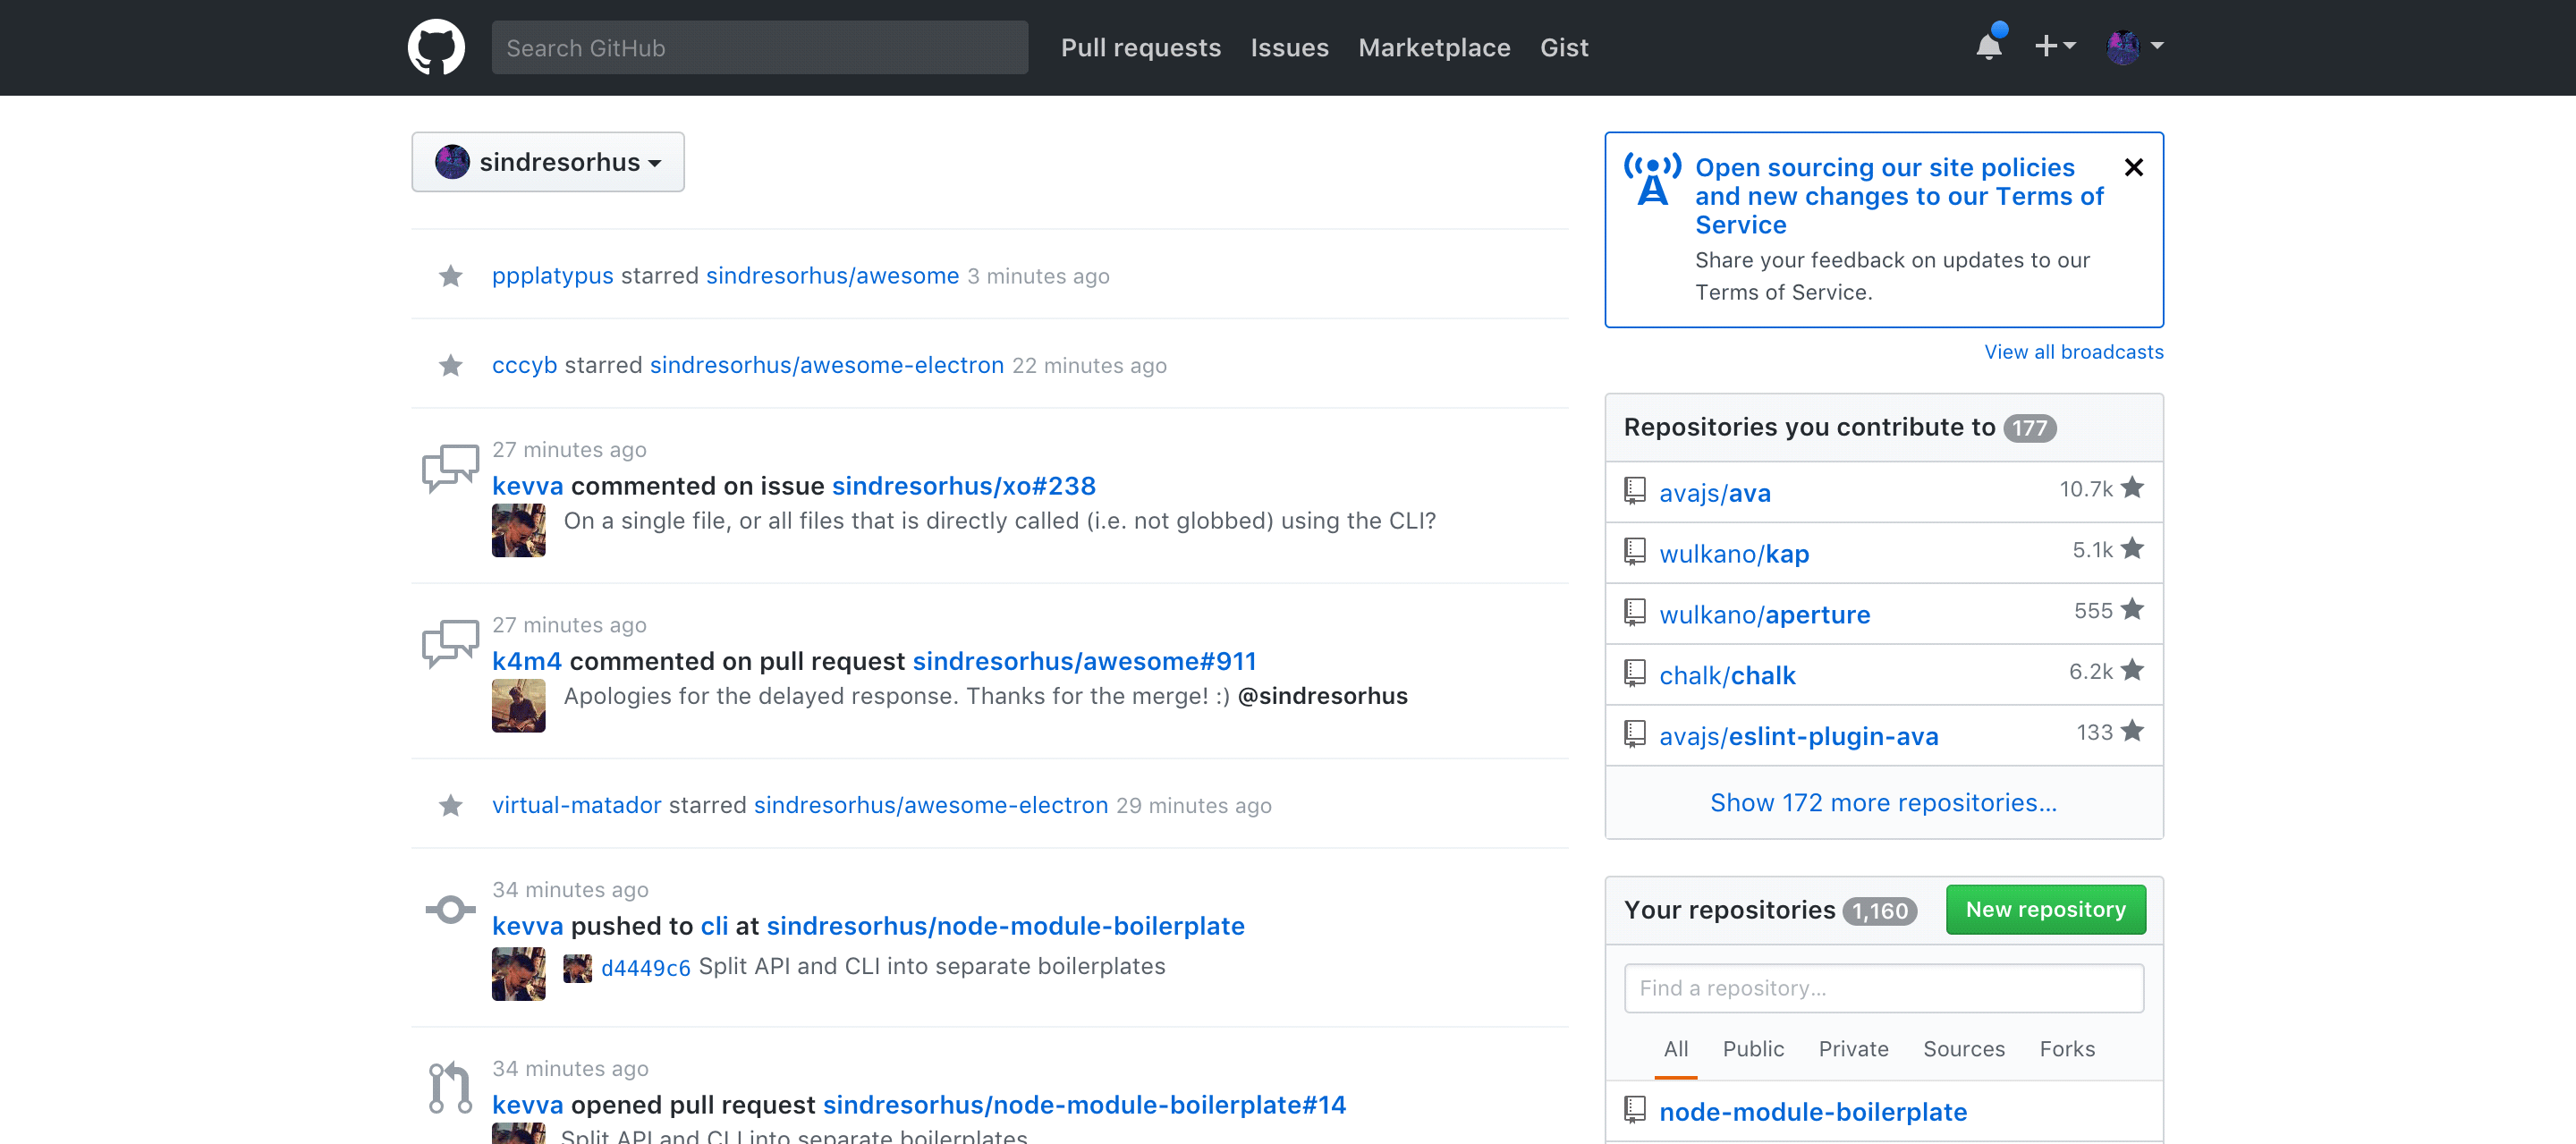Screen dimensions: 2576x1144
Task: Open sindresorhus/awesome repository link
Action: pos(832,276)
